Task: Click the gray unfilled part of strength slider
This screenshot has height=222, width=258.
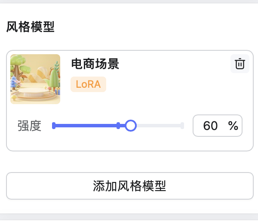Action: pos(159,126)
